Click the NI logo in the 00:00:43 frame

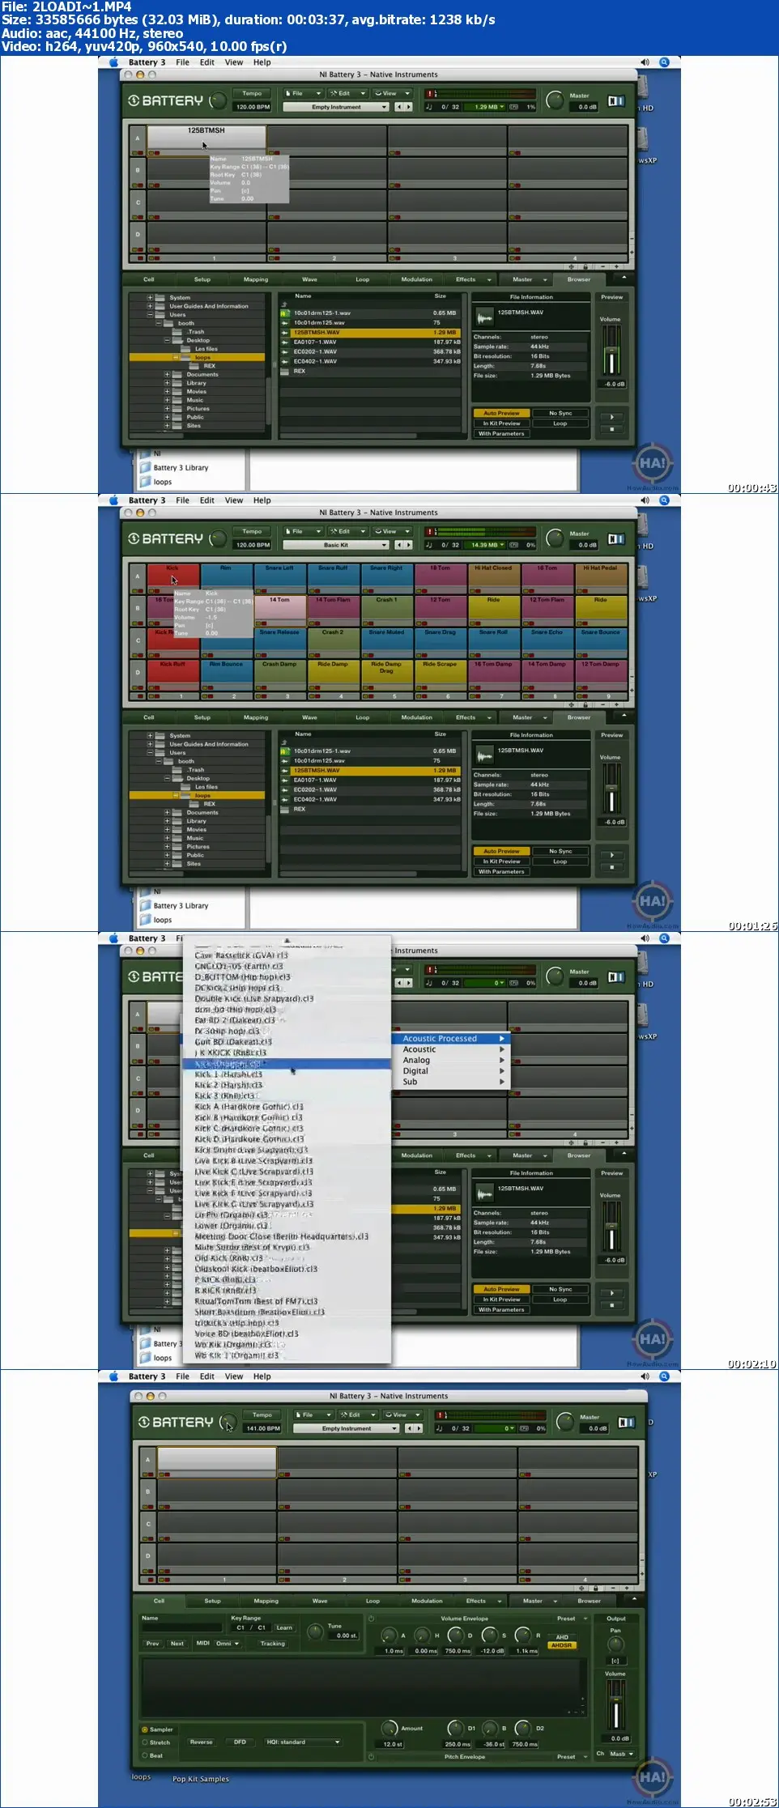pos(616,100)
